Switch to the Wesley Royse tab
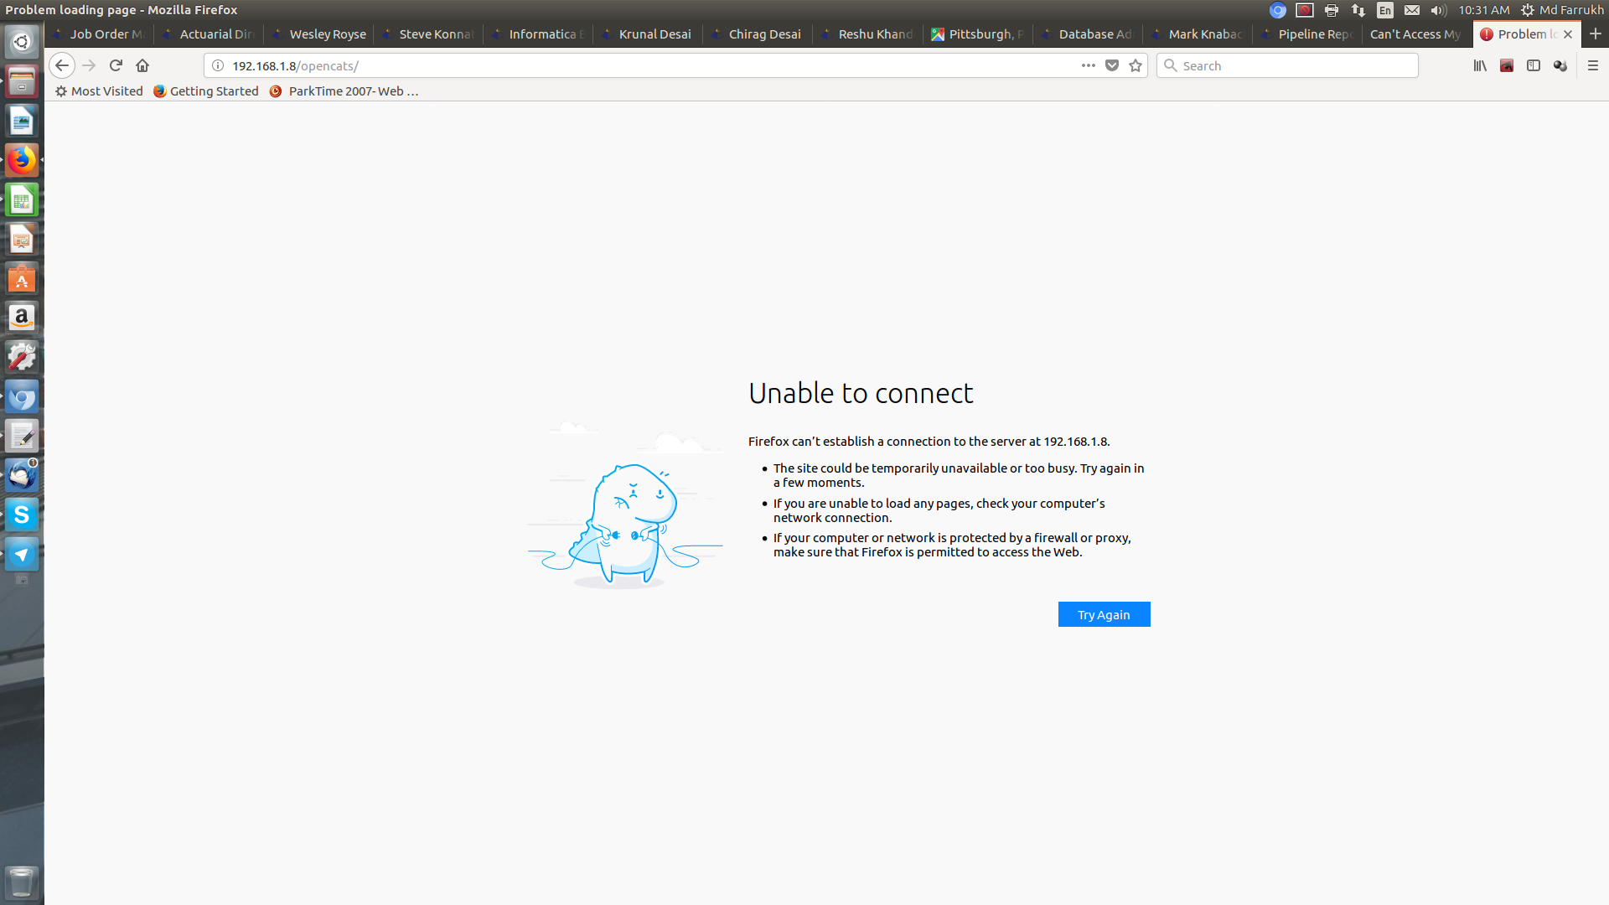The image size is (1609, 905). click(x=327, y=34)
